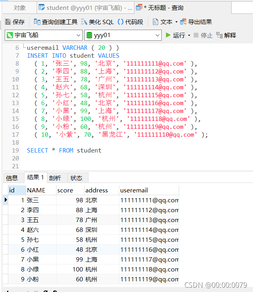Expand the Run (运行) options arrow
This screenshot has height=292, width=253.
[189, 35]
